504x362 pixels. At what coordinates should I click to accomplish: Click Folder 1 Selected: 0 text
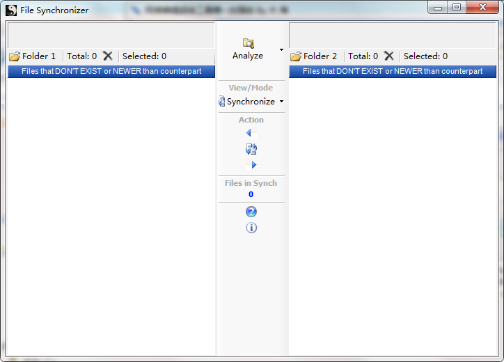[x=144, y=56]
